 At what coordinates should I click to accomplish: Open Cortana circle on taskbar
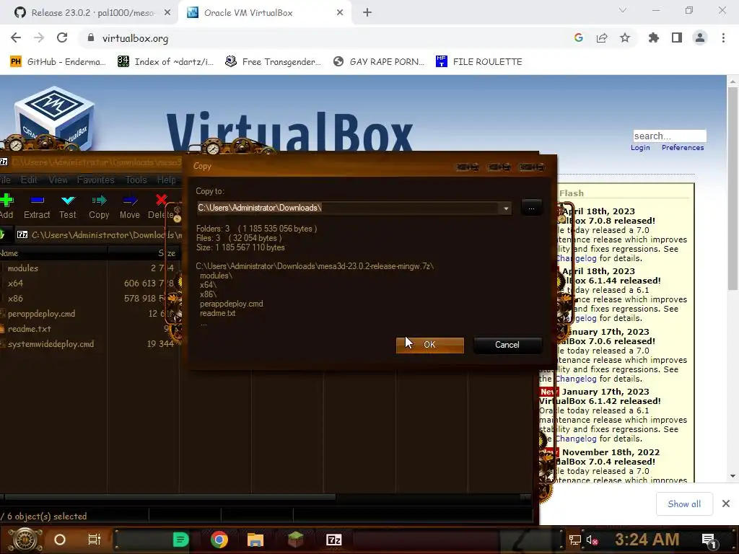click(59, 540)
